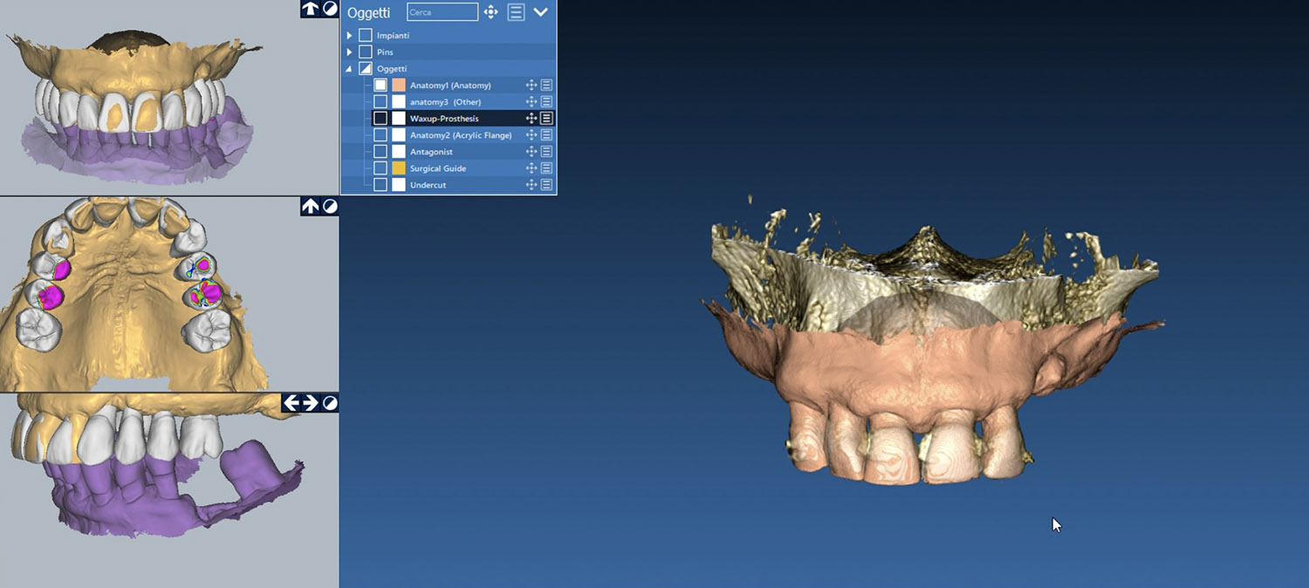Click the move icon in the Oggetti panel header
Screen dimensions: 1309x588
[490, 12]
